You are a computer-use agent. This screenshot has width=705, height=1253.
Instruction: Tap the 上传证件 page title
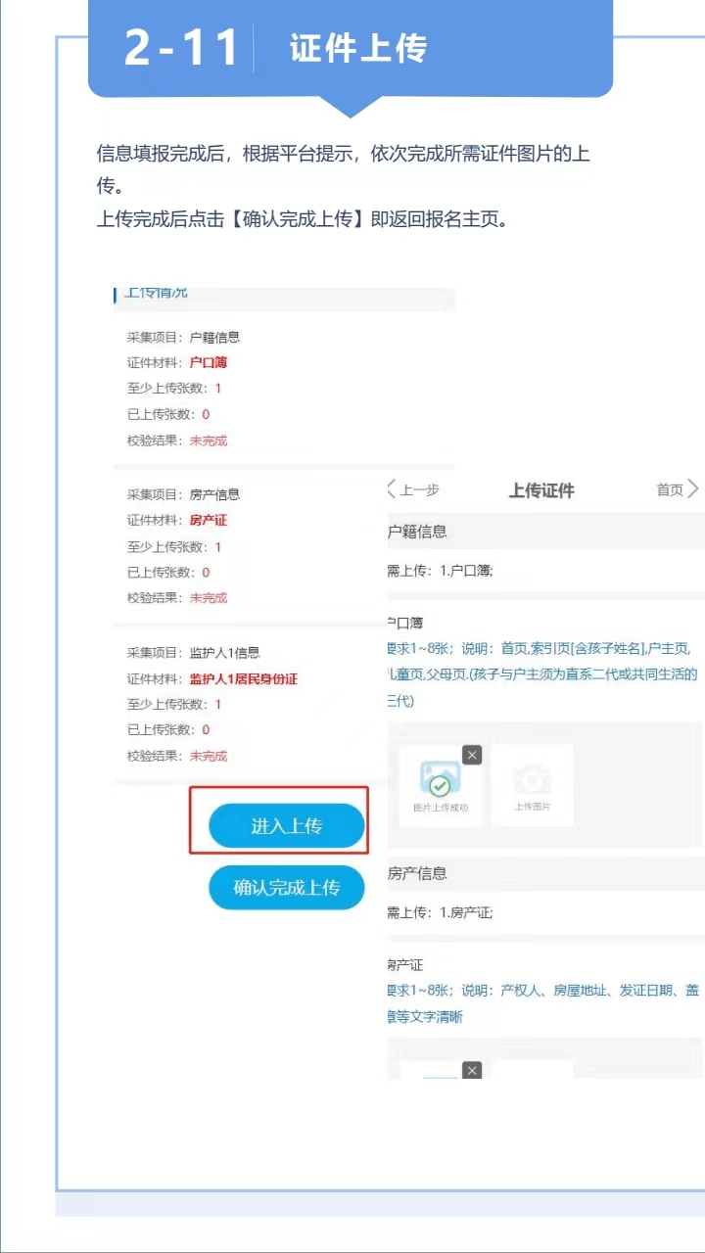541,490
